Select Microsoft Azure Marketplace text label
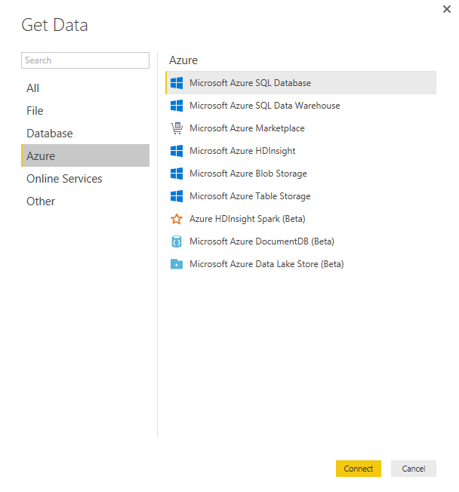This screenshot has height=492, width=459. point(247,128)
